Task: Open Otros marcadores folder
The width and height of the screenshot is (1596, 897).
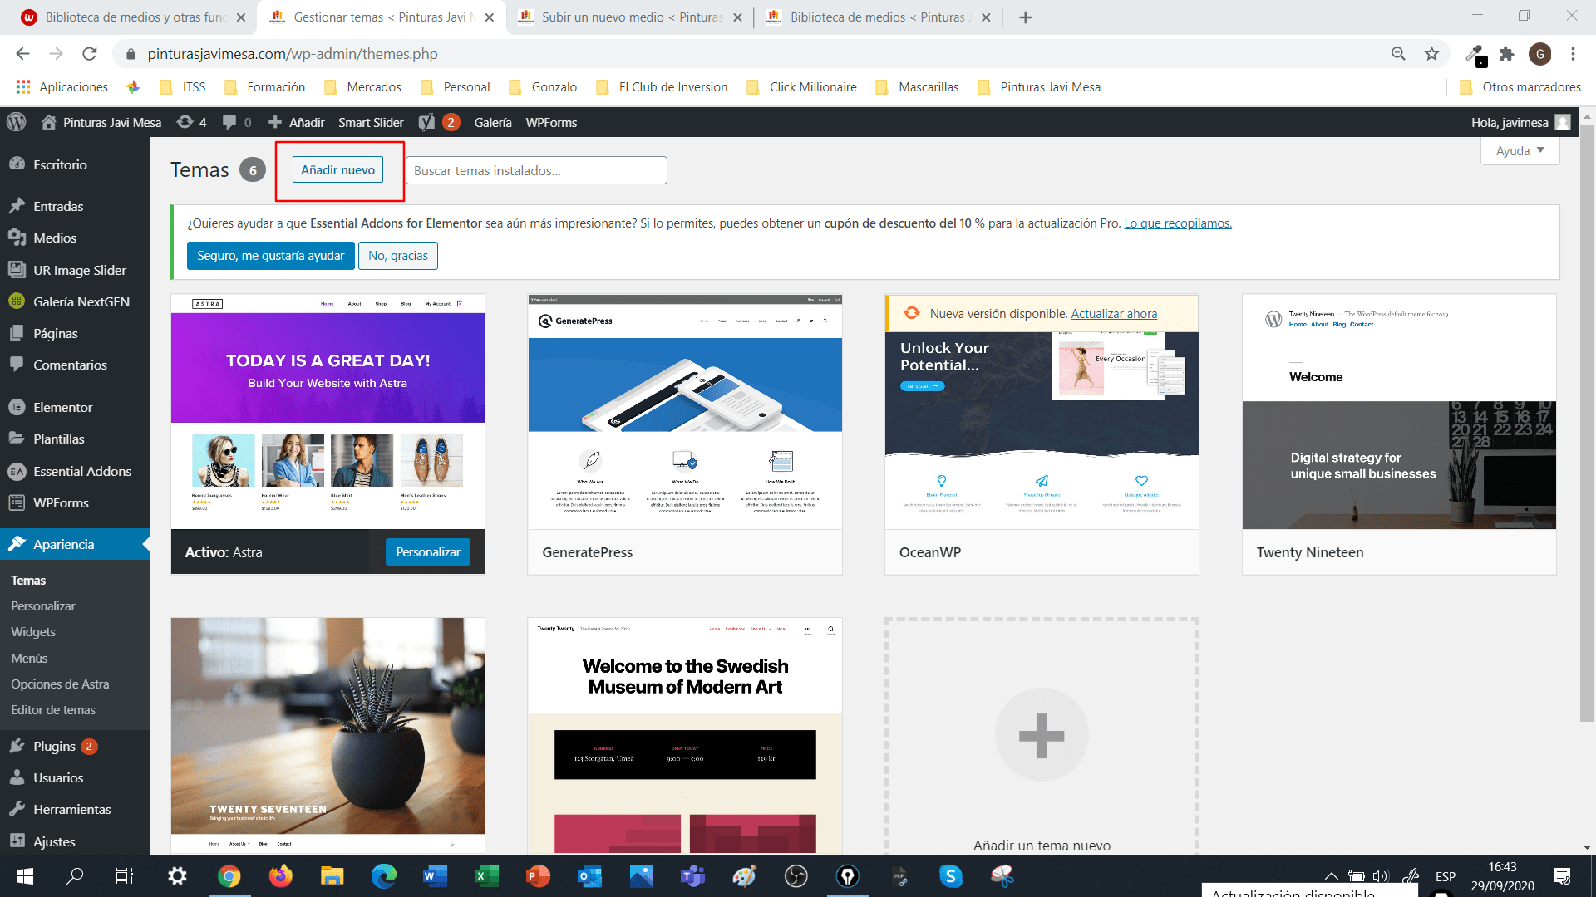Action: click(1520, 87)
